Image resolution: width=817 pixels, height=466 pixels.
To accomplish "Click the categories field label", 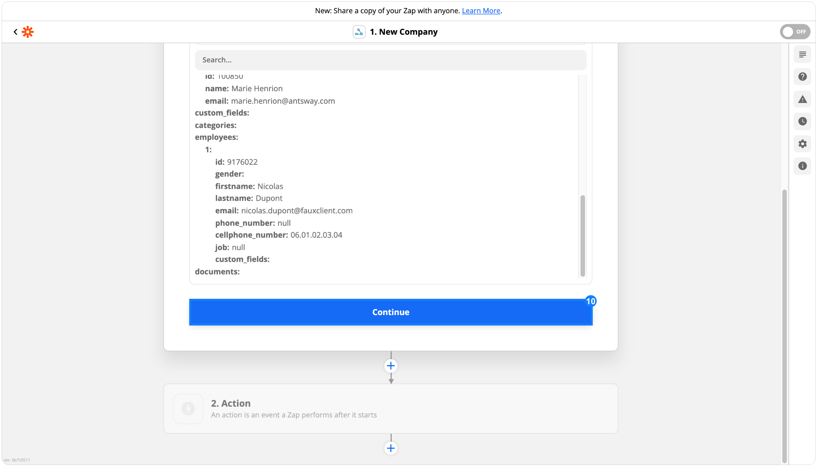I will 216,125.
